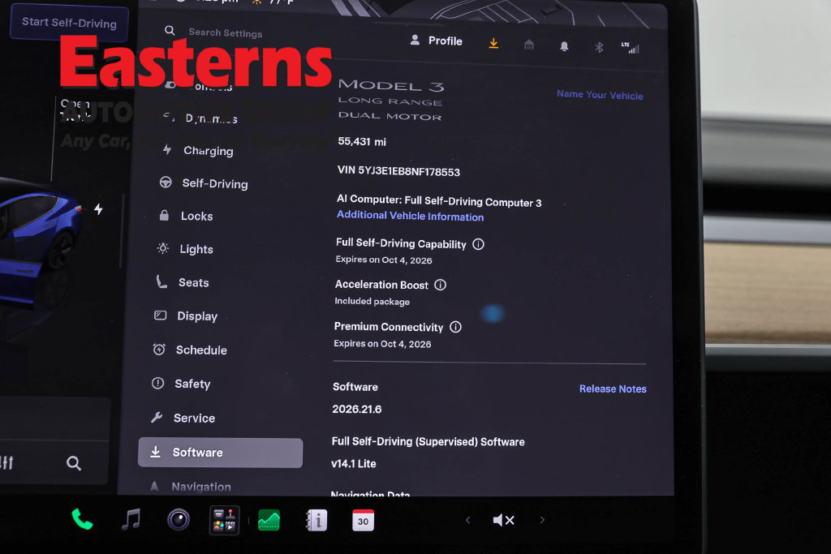This screenshot has height=554, width=831.
Task: Open the notifications bell icon
Action: click(565, 46)
